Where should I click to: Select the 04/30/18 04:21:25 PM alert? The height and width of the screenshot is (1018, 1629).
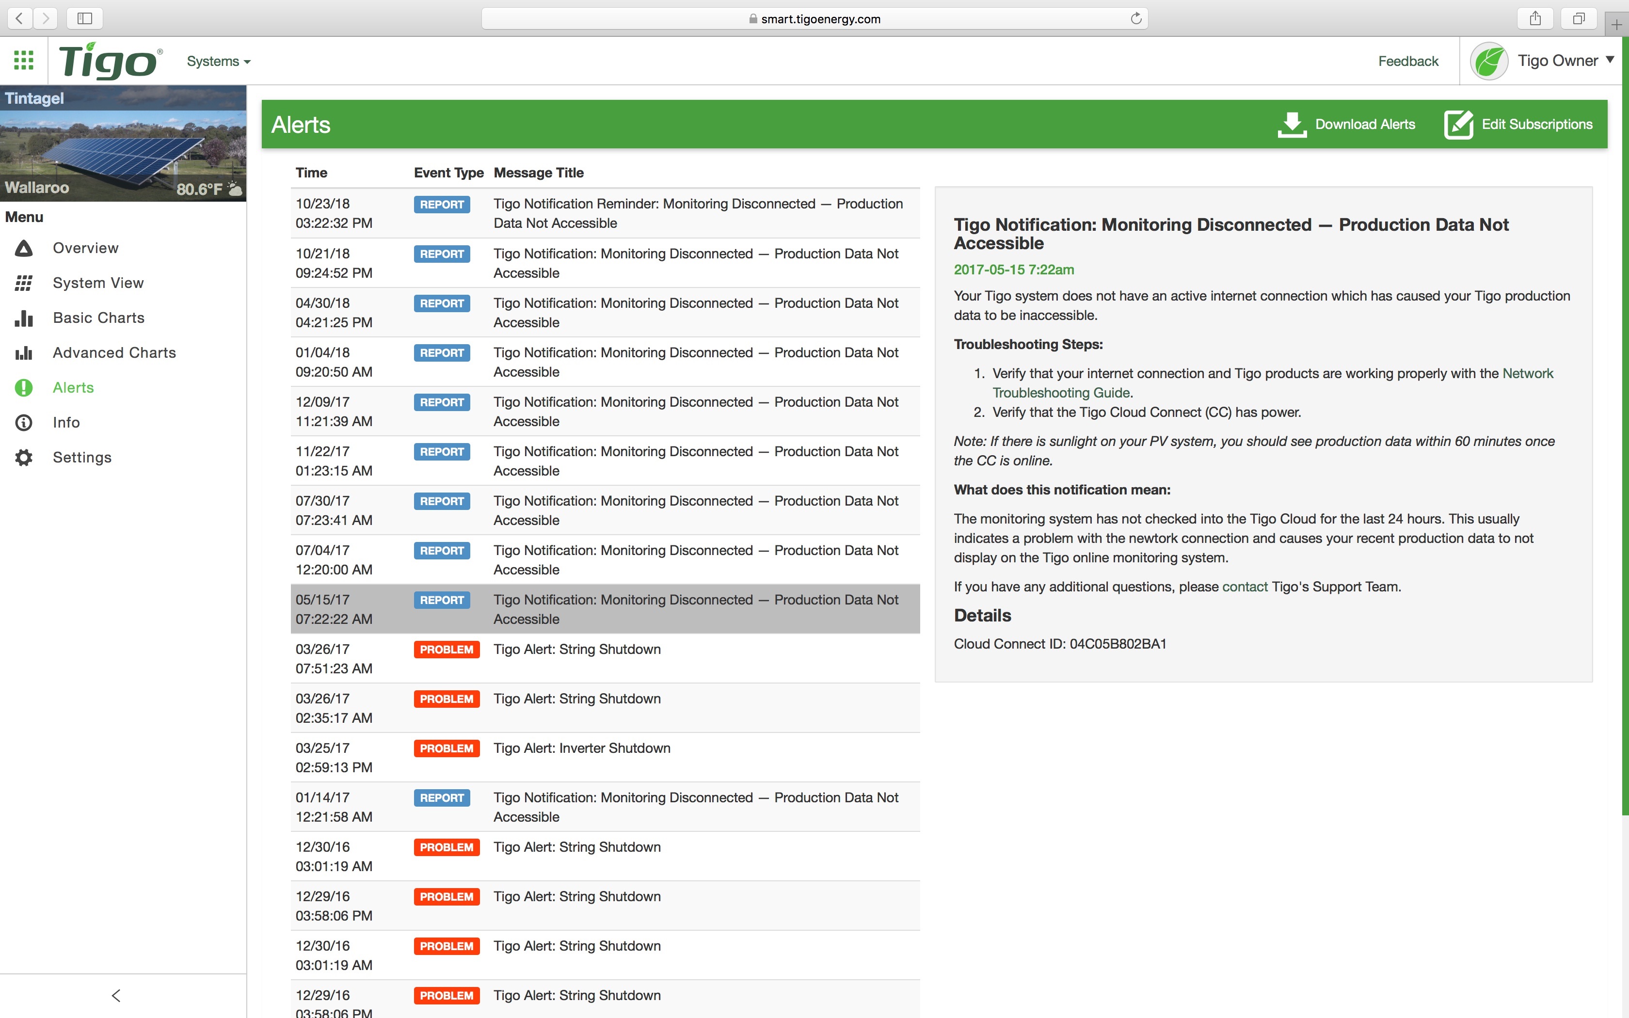tap(605, 312)
